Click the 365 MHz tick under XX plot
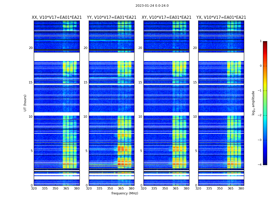The image size is (271, 206). [66, 188]
